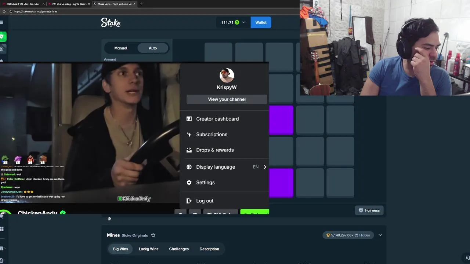Favorite Mines with the star icon
Screen dimensions: 470x264
point(153,235)
